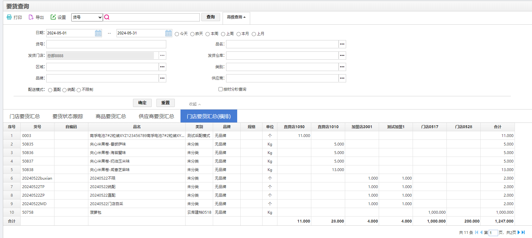532x238 pixels.
Task: Open 供应商 lookup ellipsis button
Action: [x=342, y=78]
